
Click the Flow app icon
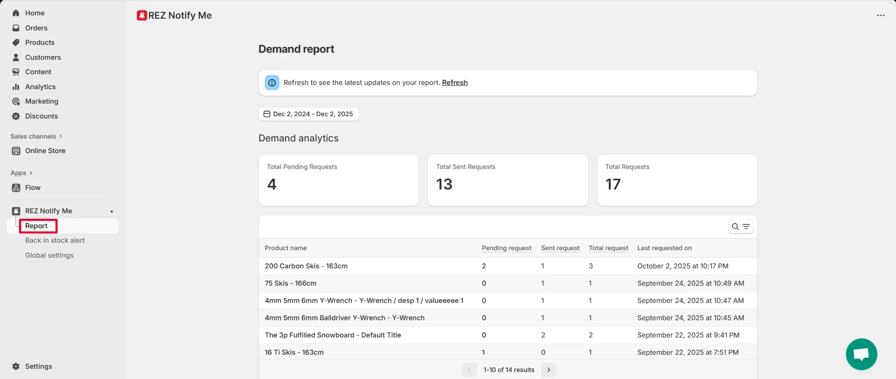16,188
